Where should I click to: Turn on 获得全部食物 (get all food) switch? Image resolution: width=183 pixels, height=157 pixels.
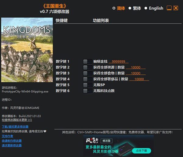pyautogui.click(x=87, y=73)
